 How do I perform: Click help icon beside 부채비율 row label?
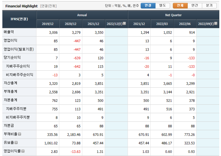pos(20,134)
